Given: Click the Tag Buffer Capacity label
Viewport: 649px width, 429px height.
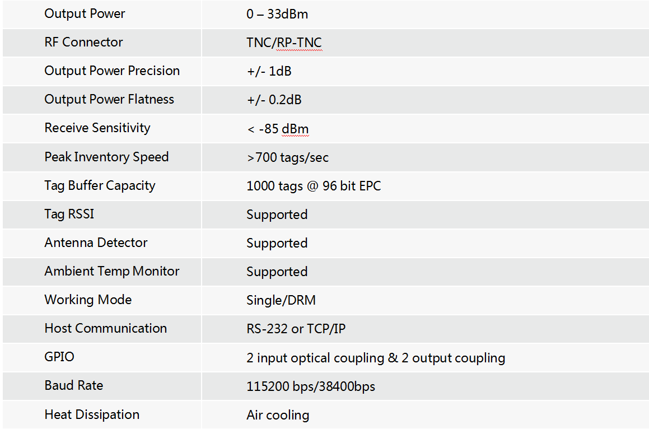Looking at the screenshot, I should pos(100,185).
